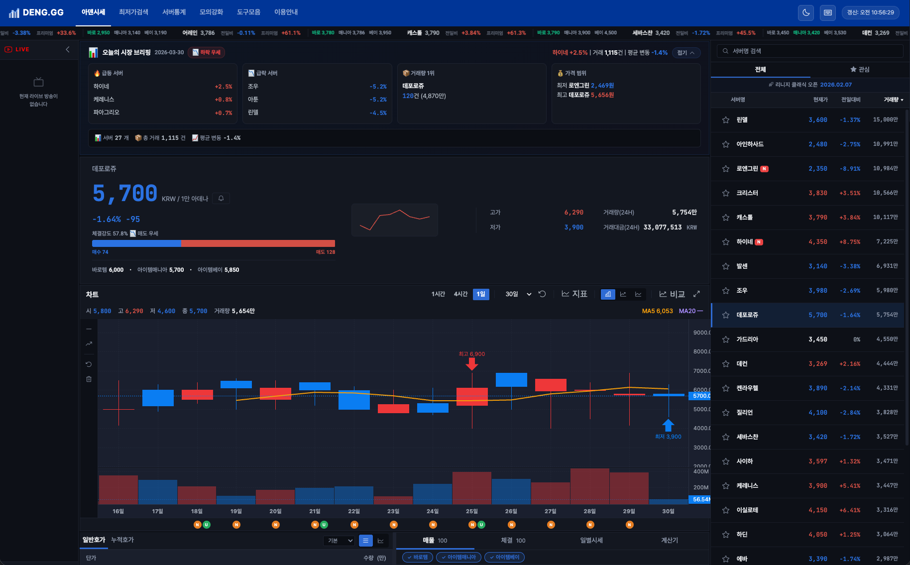Viewport: 910px width, 565px height.
Task: Reset the chart with the refresh icon
Action: pos(542,294)
